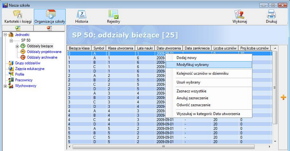
Task: Click the Zajęcia edukacyjne globe icon
Action: (11, 68)
